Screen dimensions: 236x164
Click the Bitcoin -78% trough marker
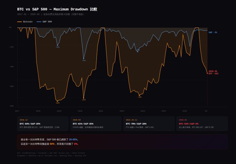coord(139,95)
